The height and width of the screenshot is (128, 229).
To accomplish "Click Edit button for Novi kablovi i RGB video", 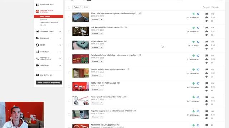I will (x=95, y=33).
